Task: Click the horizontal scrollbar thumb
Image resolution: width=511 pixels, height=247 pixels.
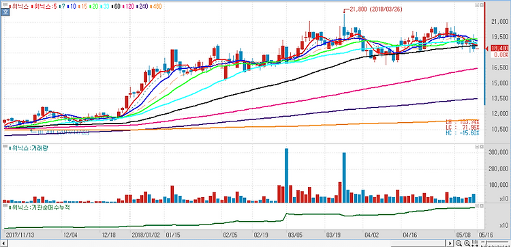Action: tap(418, 243)
